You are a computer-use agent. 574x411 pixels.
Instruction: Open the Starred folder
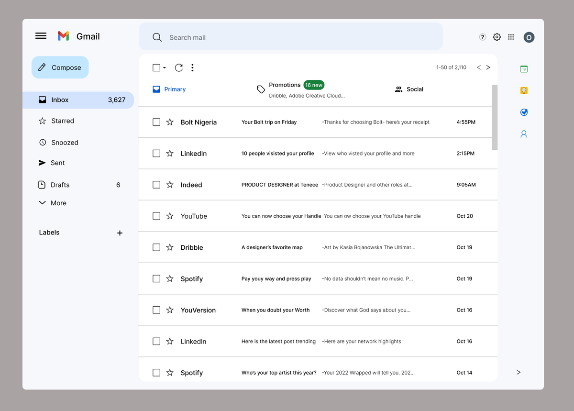pyautogui.click(x=56, y=121)
